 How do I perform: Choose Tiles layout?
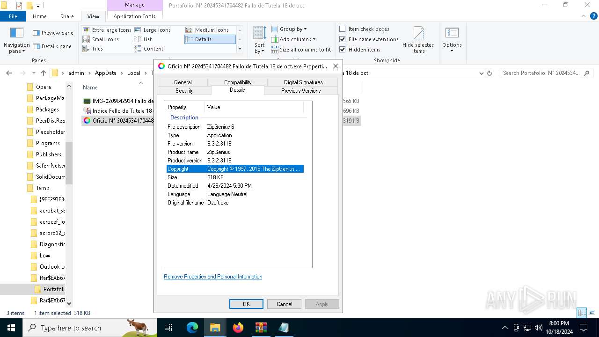tap(93, 49)
